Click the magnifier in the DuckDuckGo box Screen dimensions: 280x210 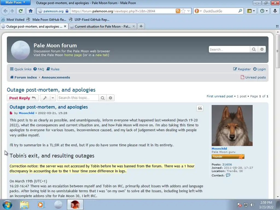pos(240,11)
